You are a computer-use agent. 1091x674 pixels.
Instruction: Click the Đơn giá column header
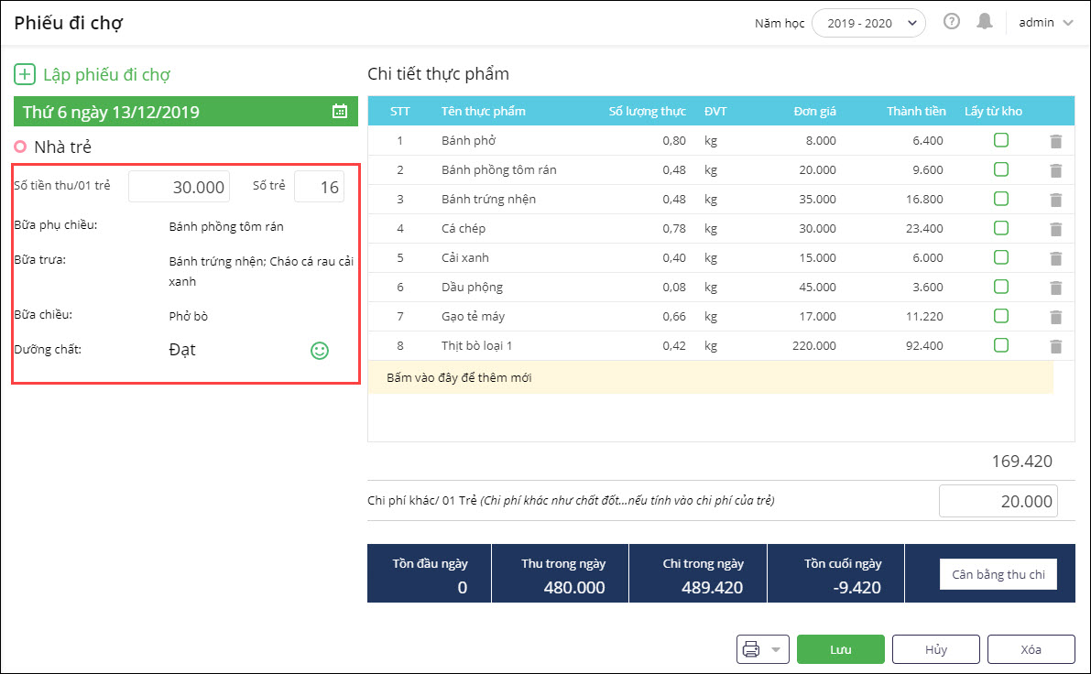pyautogui.click(x=814, y=112)
